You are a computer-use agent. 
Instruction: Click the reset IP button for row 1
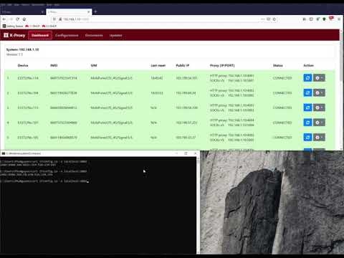307,78
